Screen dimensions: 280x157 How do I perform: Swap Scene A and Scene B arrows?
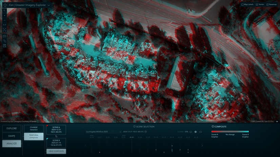56,136
